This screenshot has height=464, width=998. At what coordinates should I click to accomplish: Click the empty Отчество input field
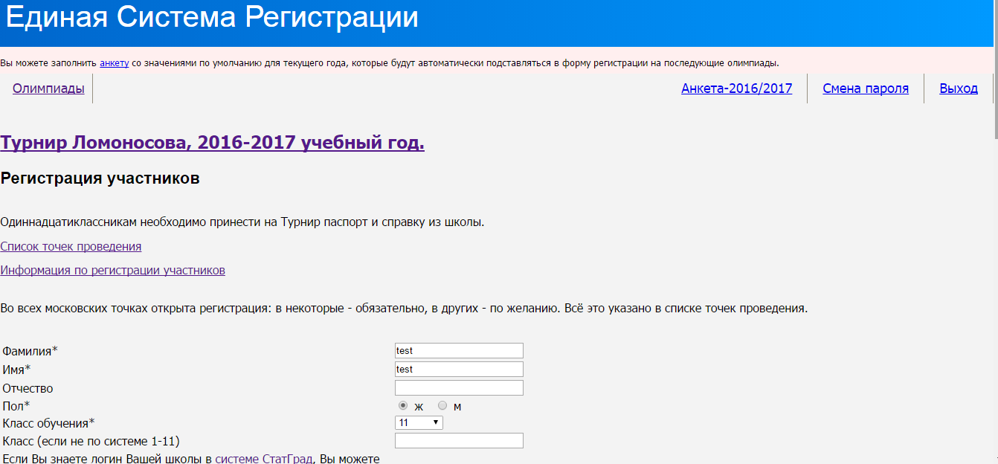pos(459,387)
